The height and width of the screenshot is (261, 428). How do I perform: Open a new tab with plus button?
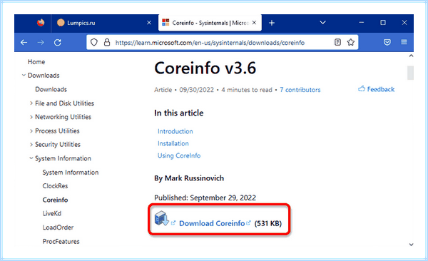coord(272,23)
